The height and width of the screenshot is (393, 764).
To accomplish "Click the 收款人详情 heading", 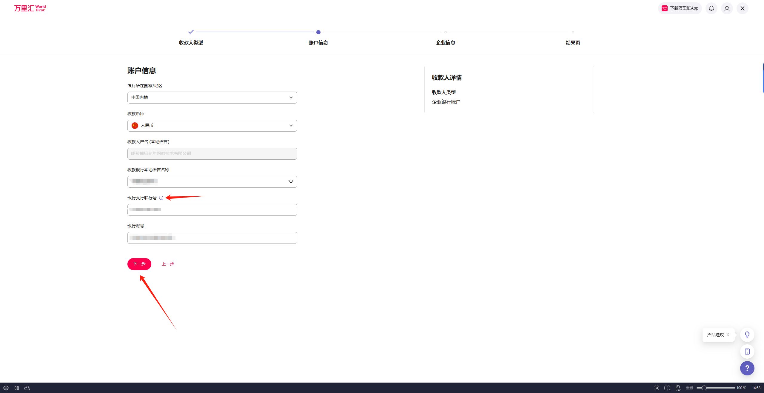I will (447, 78).
